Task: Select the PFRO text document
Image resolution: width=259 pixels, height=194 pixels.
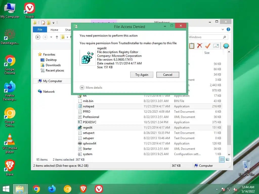Action: (149, 111)
